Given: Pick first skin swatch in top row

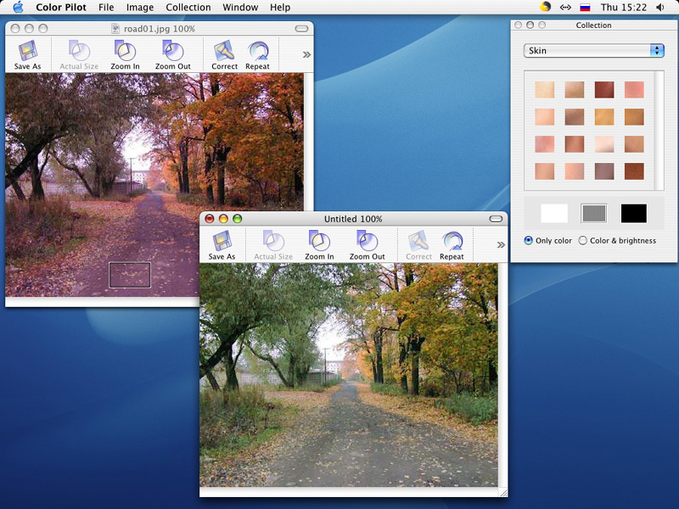Looking at the screenshot, I should [544, 90].
